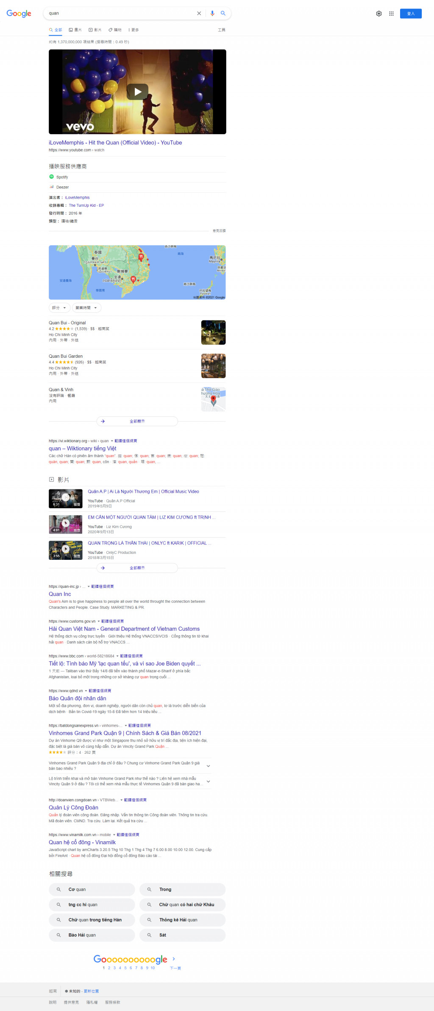Select the Images search tab
The image size is (434, 1011).
(x=75, y=30)
